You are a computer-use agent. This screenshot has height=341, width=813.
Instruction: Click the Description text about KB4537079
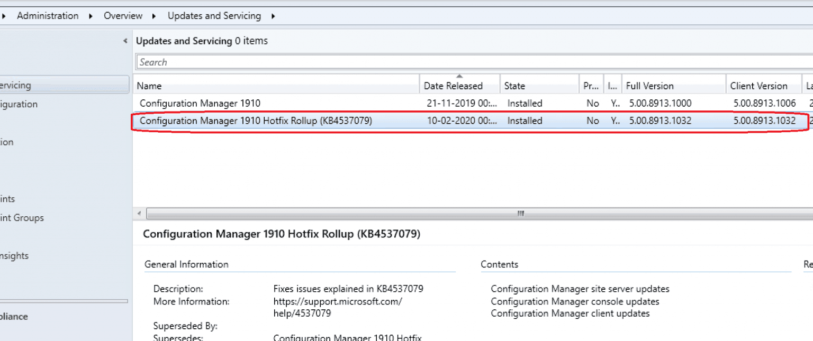(348, 289)
